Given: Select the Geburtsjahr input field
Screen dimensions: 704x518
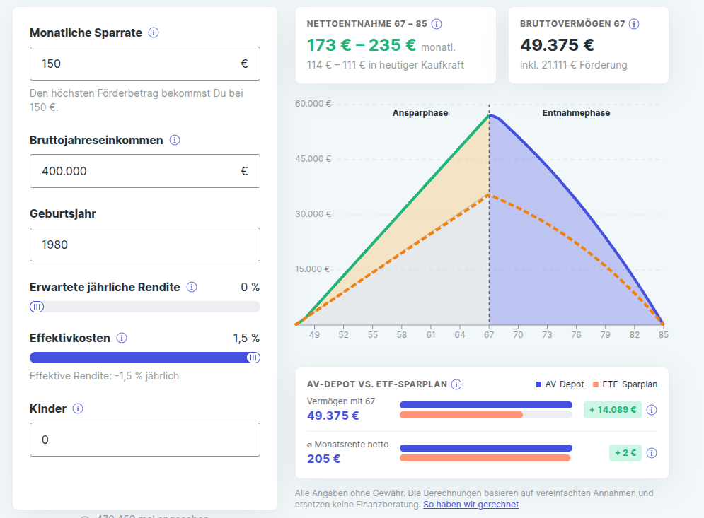Looking at the screenshot, I should click(145, 245).
